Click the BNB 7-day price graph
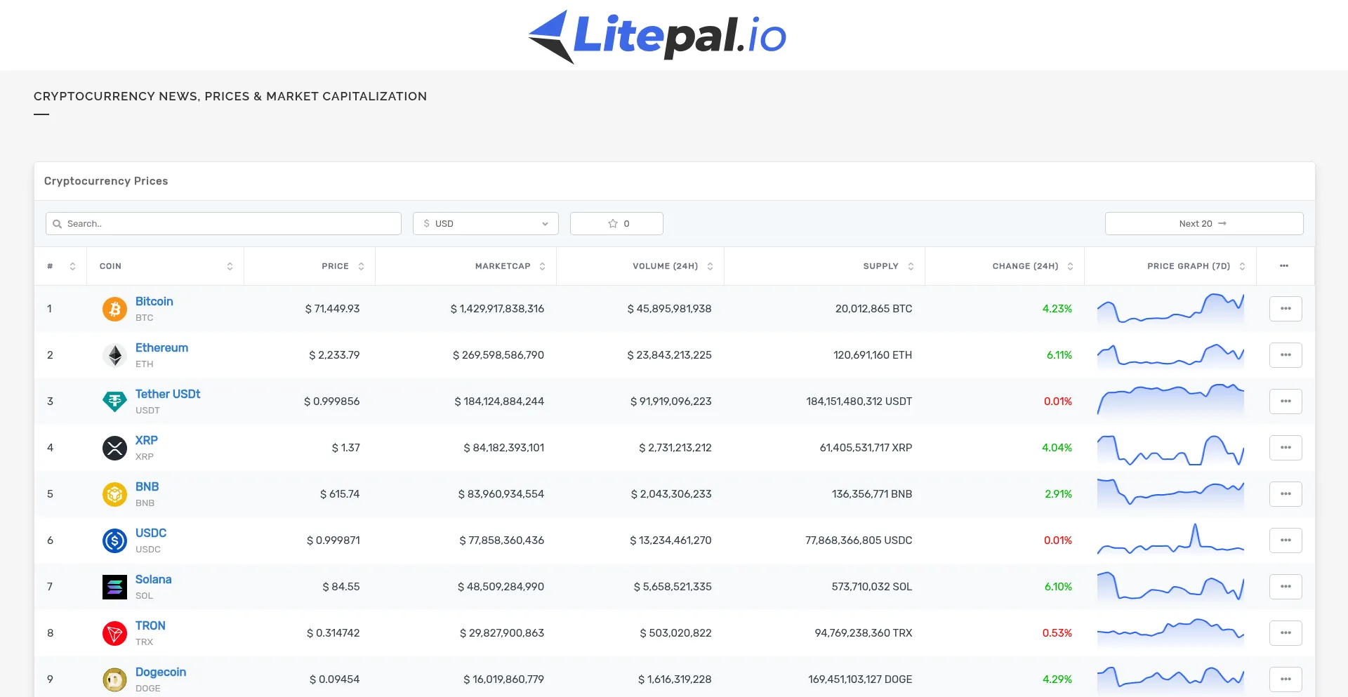The image size is (1348, 697). (x=1170, y=493)
